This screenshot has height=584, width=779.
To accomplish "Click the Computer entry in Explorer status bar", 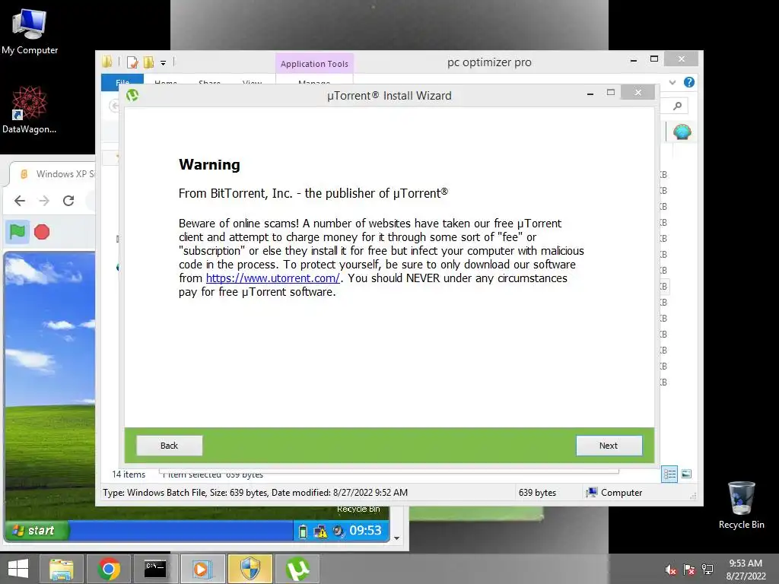I will (614, 493).
